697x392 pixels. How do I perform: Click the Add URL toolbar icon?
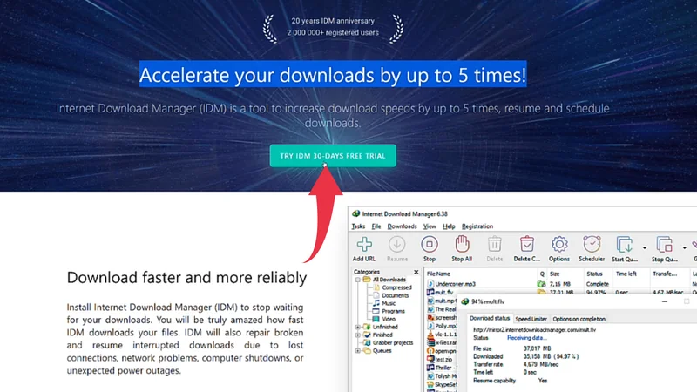tap(364, 246)
